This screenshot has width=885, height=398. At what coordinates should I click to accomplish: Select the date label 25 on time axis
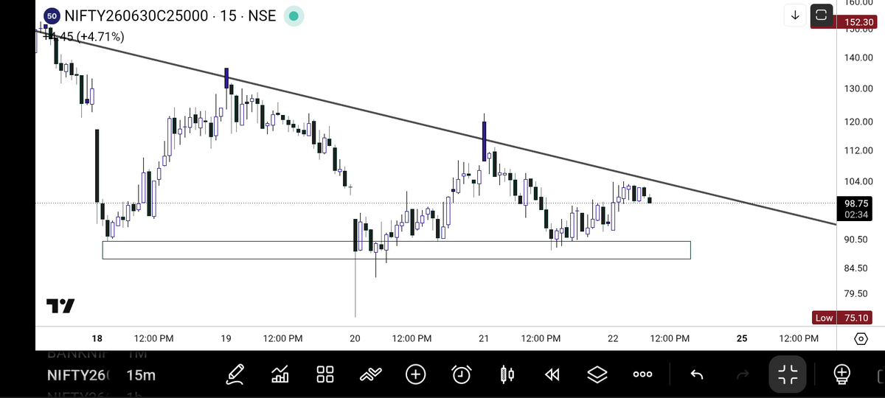(742, 338)
